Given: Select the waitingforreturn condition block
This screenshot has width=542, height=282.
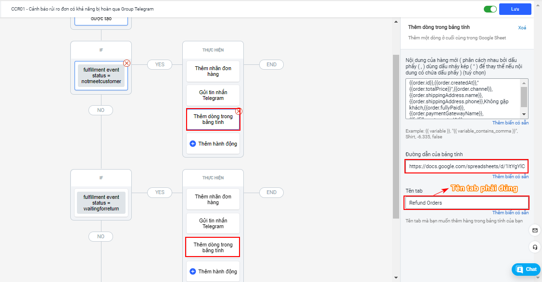Looking at the screenshot, I should (101, 203).
